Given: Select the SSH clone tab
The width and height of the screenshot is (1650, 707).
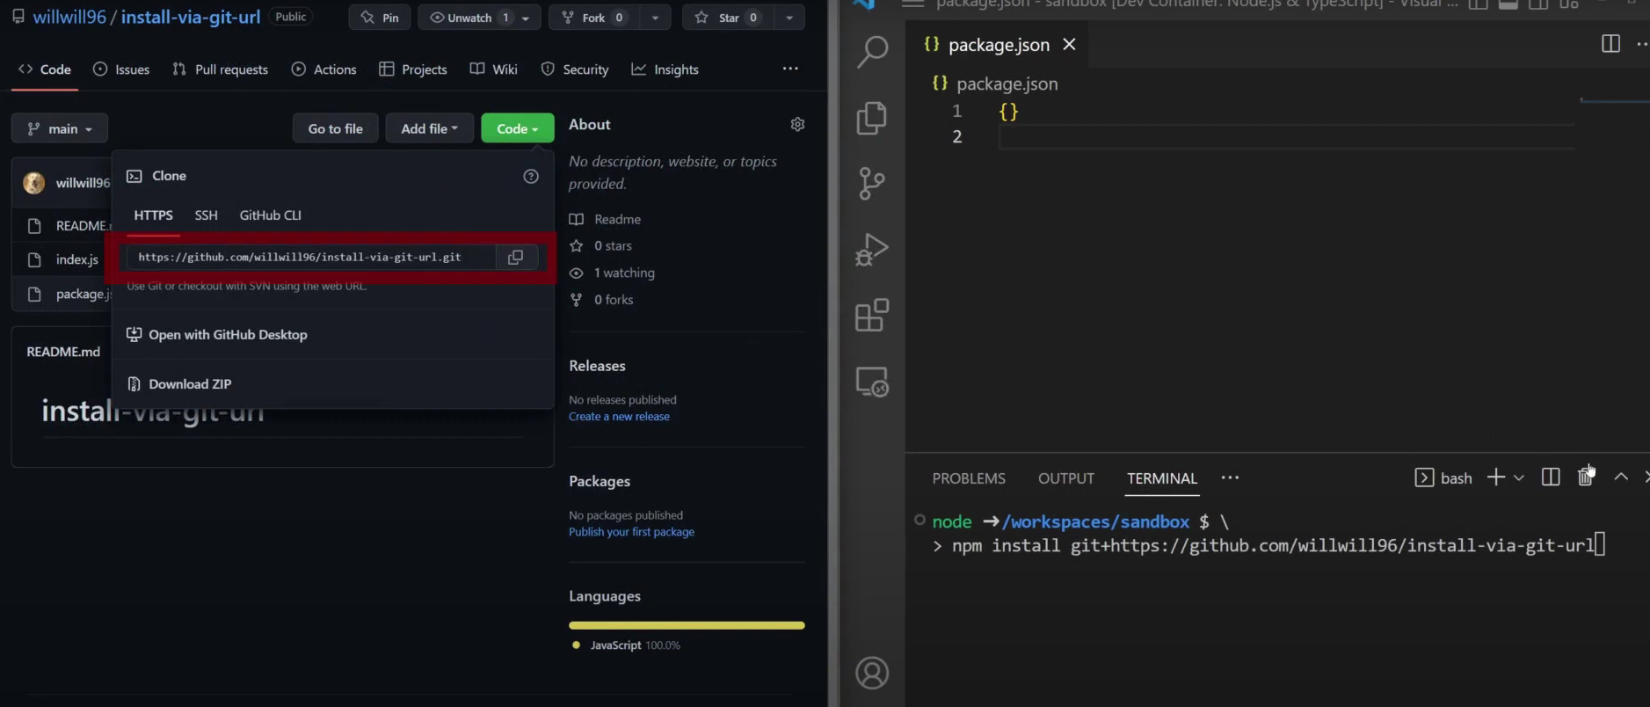Looking at the screenshot, I should point(206,215).
